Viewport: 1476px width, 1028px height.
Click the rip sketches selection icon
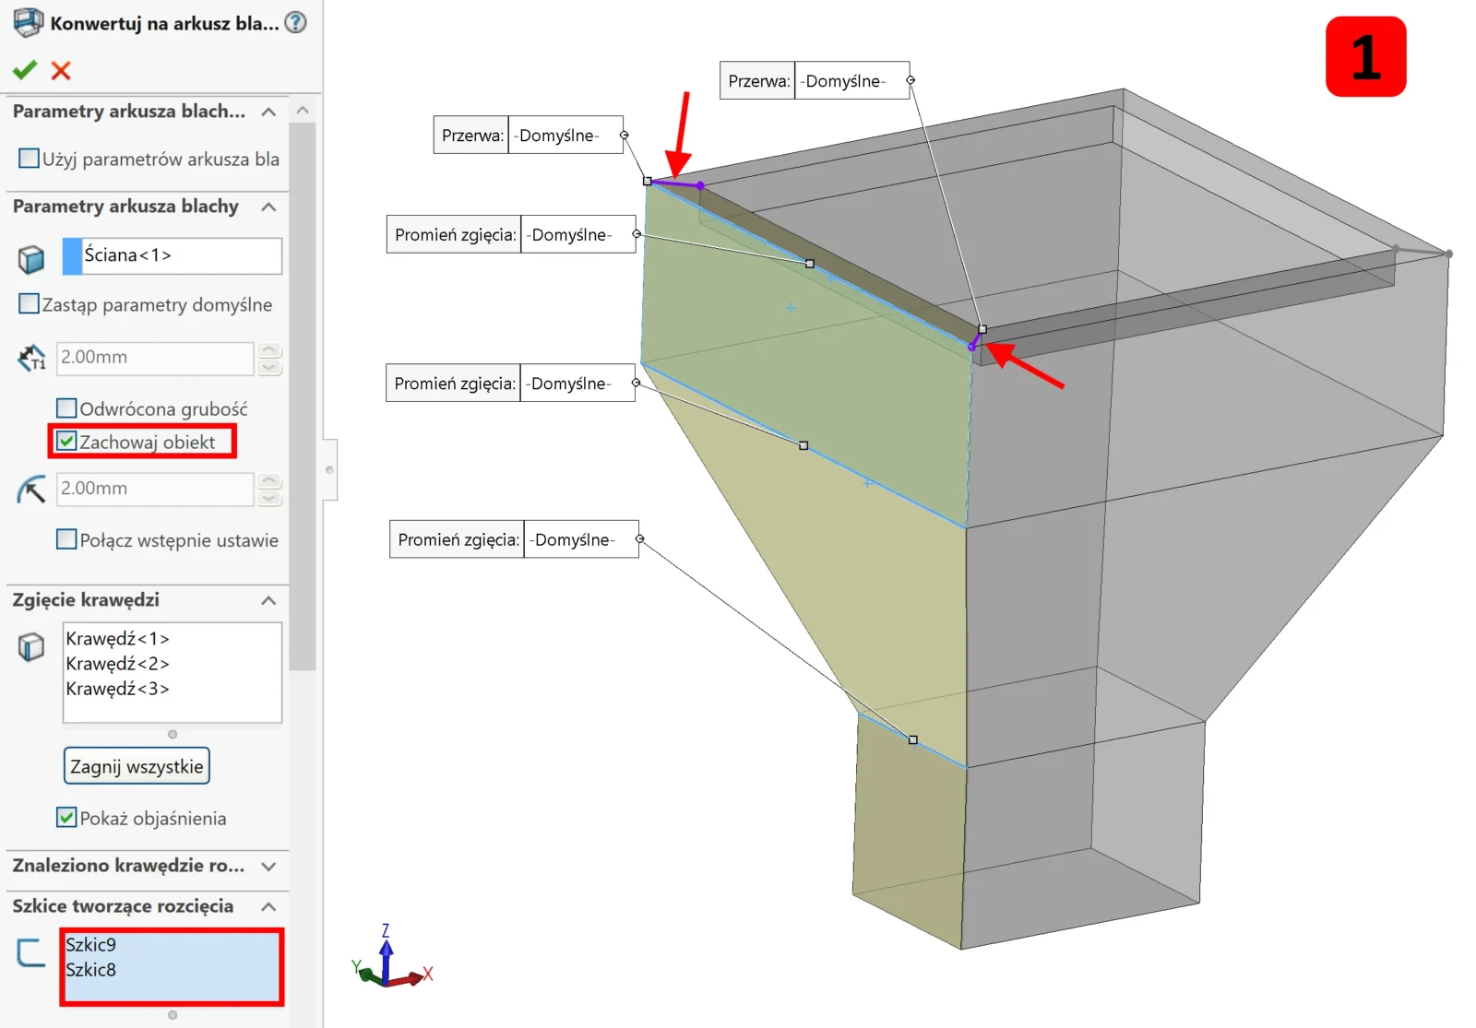point(31,952)
